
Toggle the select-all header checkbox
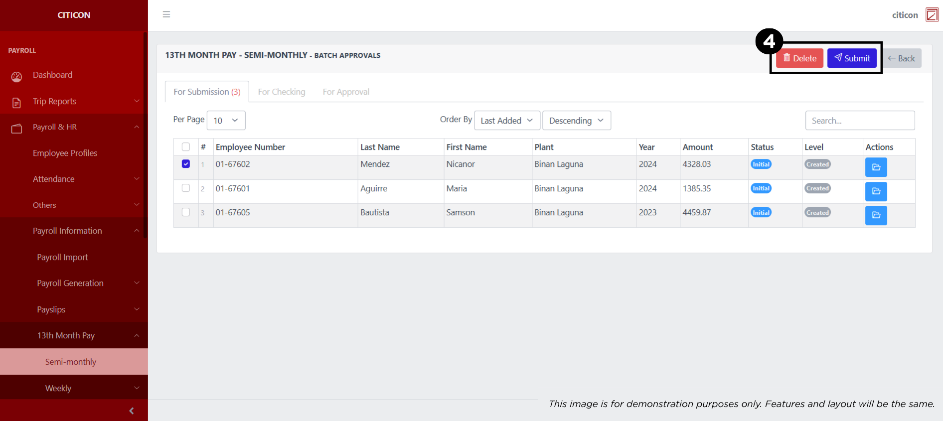coord(186,147)
